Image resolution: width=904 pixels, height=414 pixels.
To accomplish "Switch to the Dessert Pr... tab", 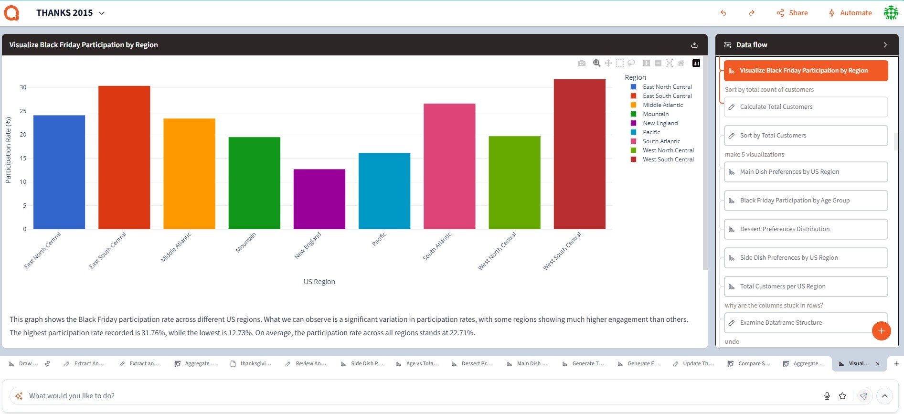I will click(472, 364).
